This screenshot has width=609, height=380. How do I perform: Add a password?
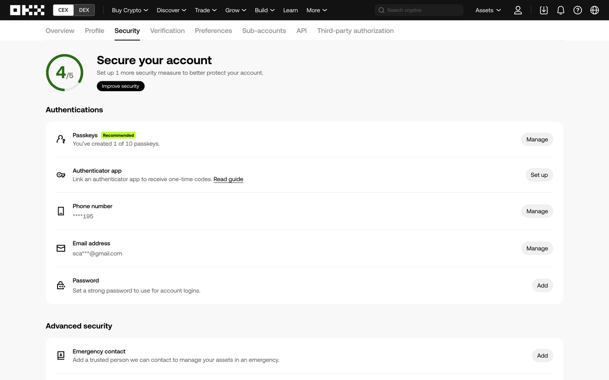tap(542, 285)
